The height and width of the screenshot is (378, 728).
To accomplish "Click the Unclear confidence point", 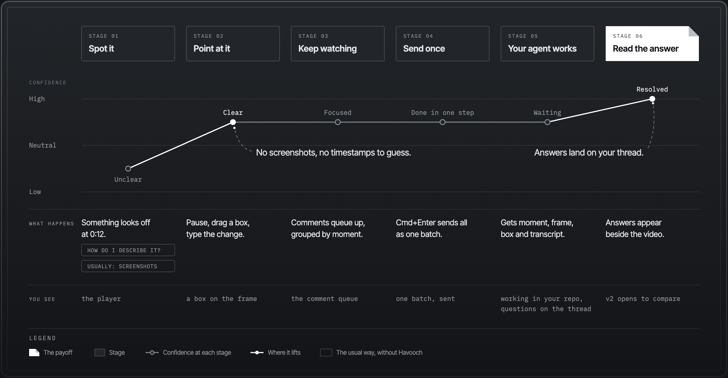I will coord(128,169).
